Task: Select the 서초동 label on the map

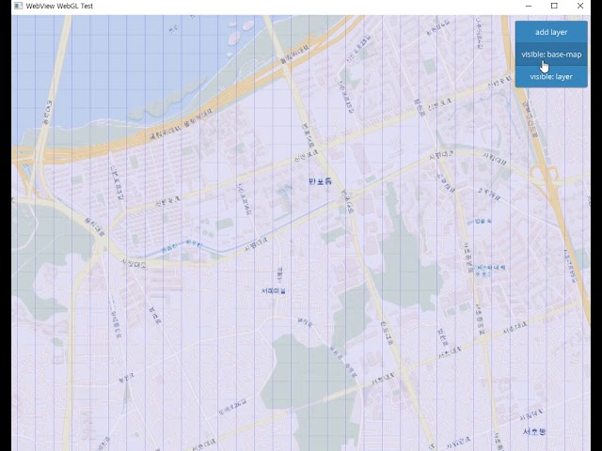Action: pyautogui.click(x=534, y=431)
